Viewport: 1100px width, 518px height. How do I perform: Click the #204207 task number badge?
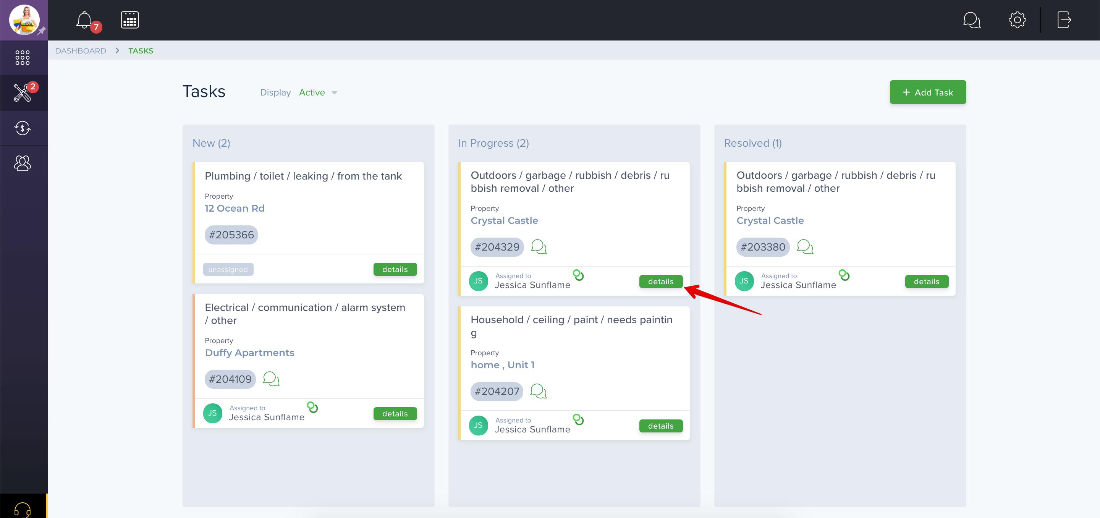click(x=497, y=392)
